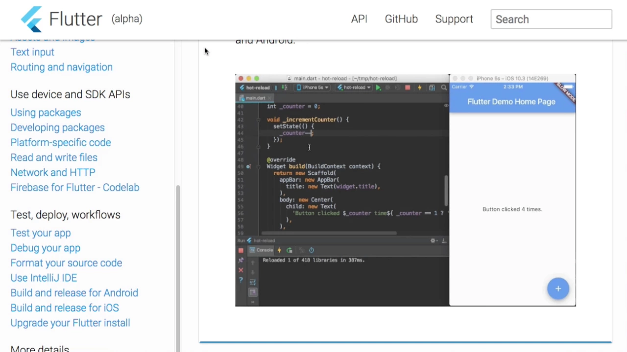Collapse the fold marker at _incrementCounter line
This screenshot has height=352, width=627.
259,119
